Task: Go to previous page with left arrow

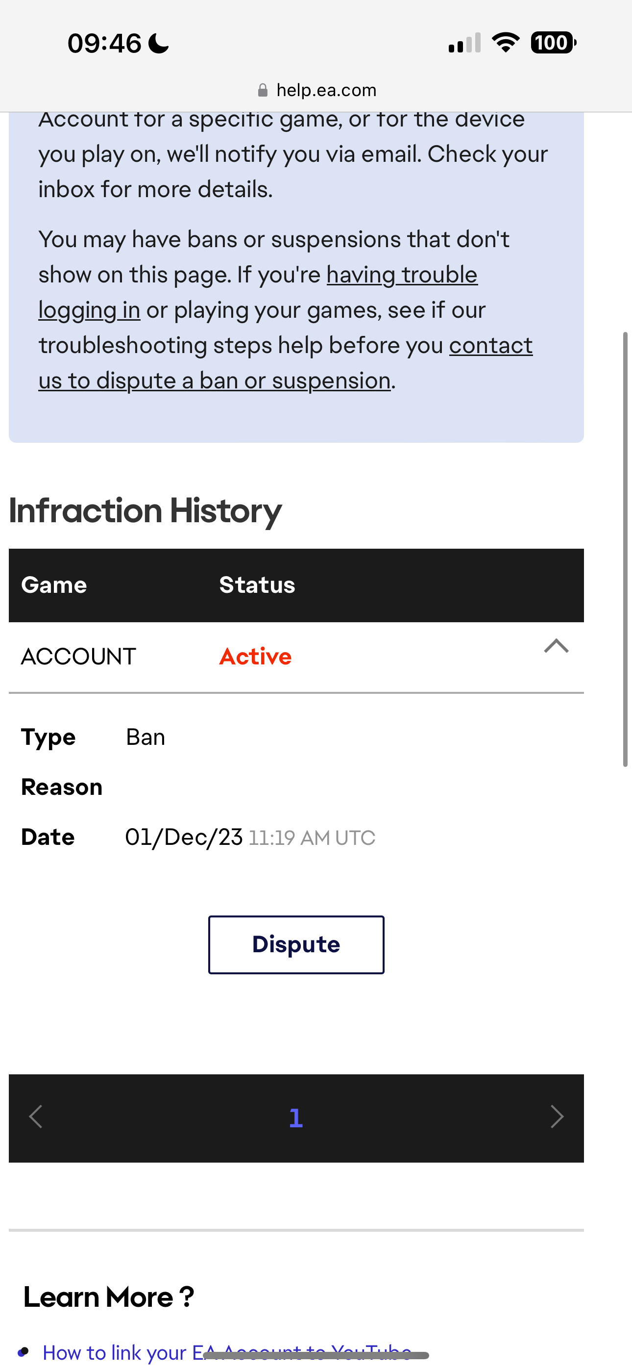Action: (x=36, y=1117)
